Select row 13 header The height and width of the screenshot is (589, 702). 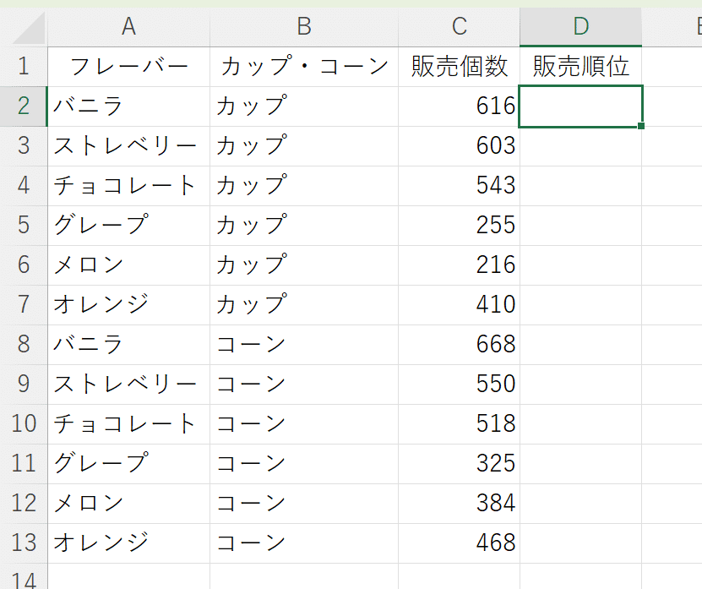pos(24,543)
